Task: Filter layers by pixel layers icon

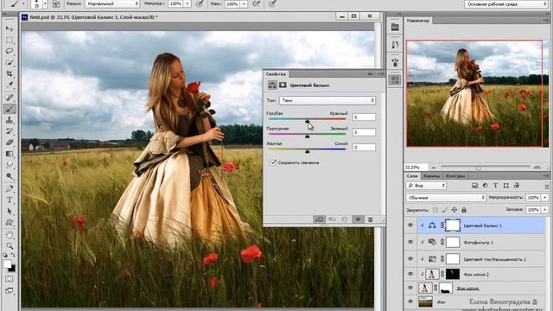Action: point(474,186)
